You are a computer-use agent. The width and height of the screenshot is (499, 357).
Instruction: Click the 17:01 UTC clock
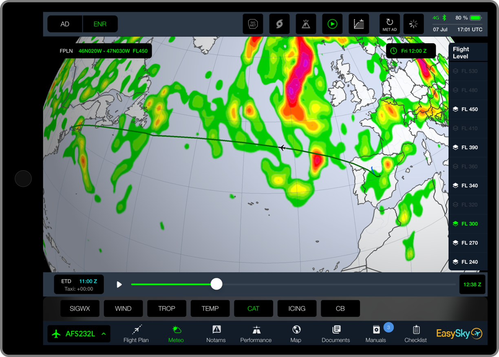coord(470,30)
